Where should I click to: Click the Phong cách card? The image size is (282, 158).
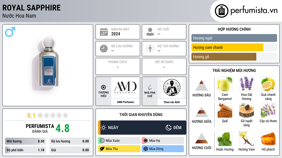pos(118,66)
